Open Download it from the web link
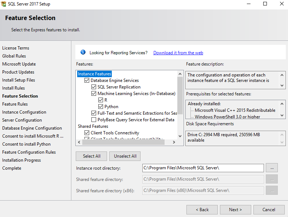288x217 pixels. [178, 53]
